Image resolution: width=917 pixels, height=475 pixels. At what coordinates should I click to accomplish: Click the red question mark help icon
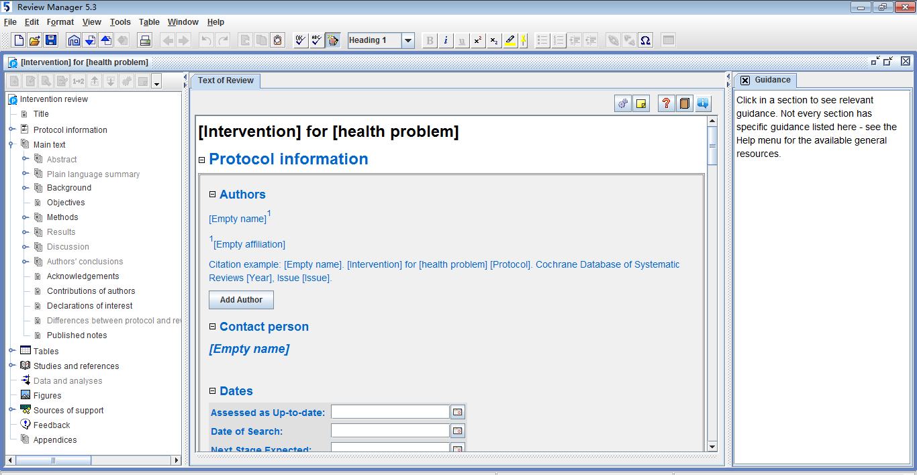pos(666,103)
